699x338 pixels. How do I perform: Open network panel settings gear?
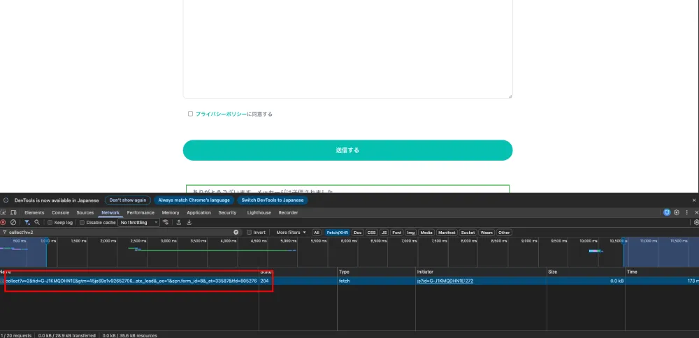pos(696,222)
